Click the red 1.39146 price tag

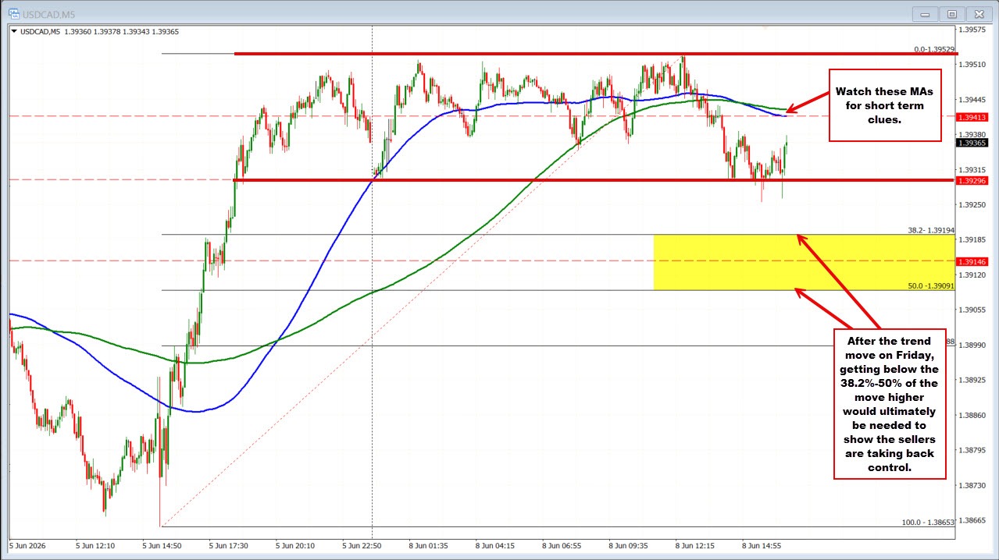(974, 261)
